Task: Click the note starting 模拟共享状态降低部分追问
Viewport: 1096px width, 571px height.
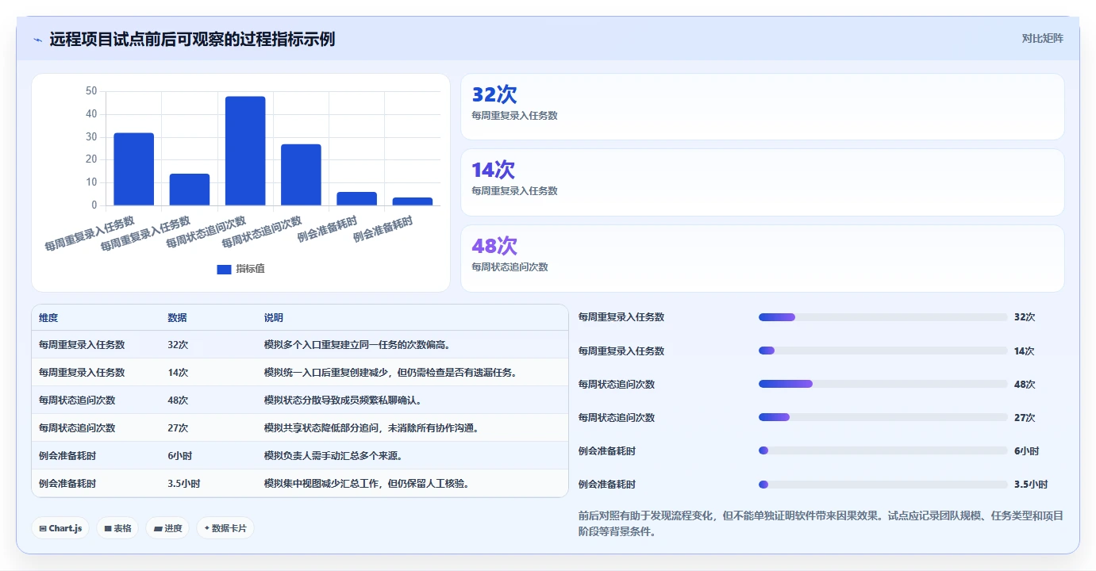Action: click(371, 428)
